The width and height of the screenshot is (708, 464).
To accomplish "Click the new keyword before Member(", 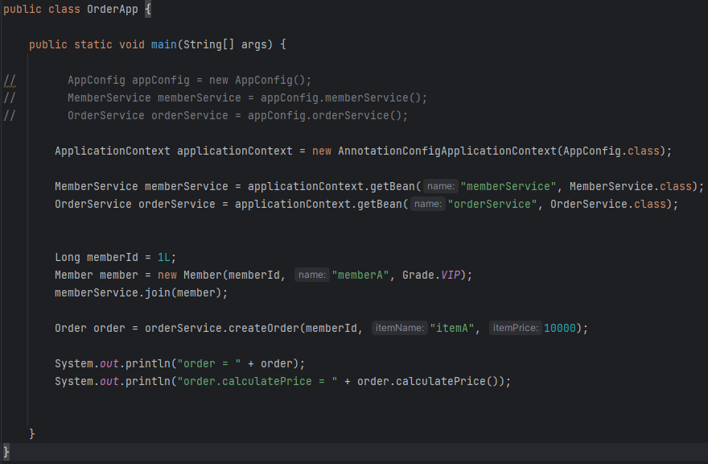I will (x=167, y=275).
